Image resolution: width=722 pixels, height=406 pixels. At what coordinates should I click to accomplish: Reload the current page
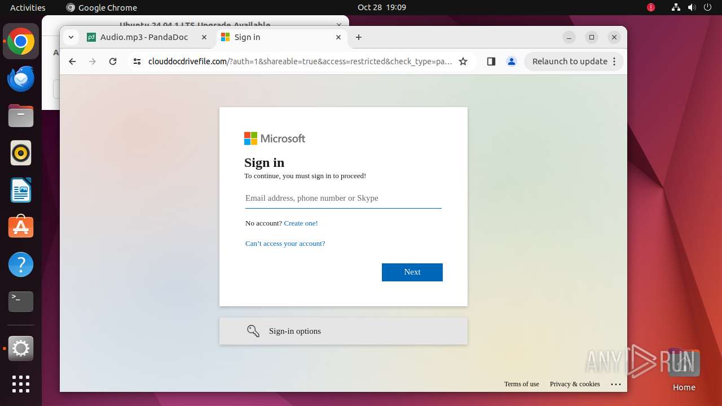113,61
